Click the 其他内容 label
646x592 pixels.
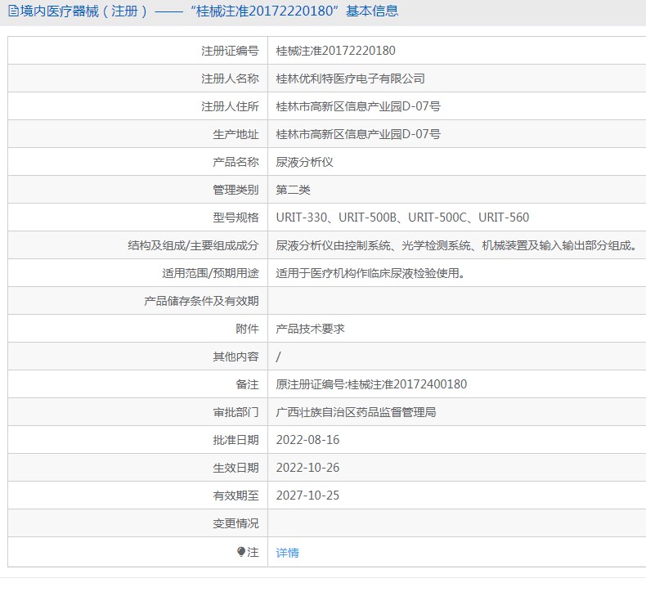pos(236,357)
